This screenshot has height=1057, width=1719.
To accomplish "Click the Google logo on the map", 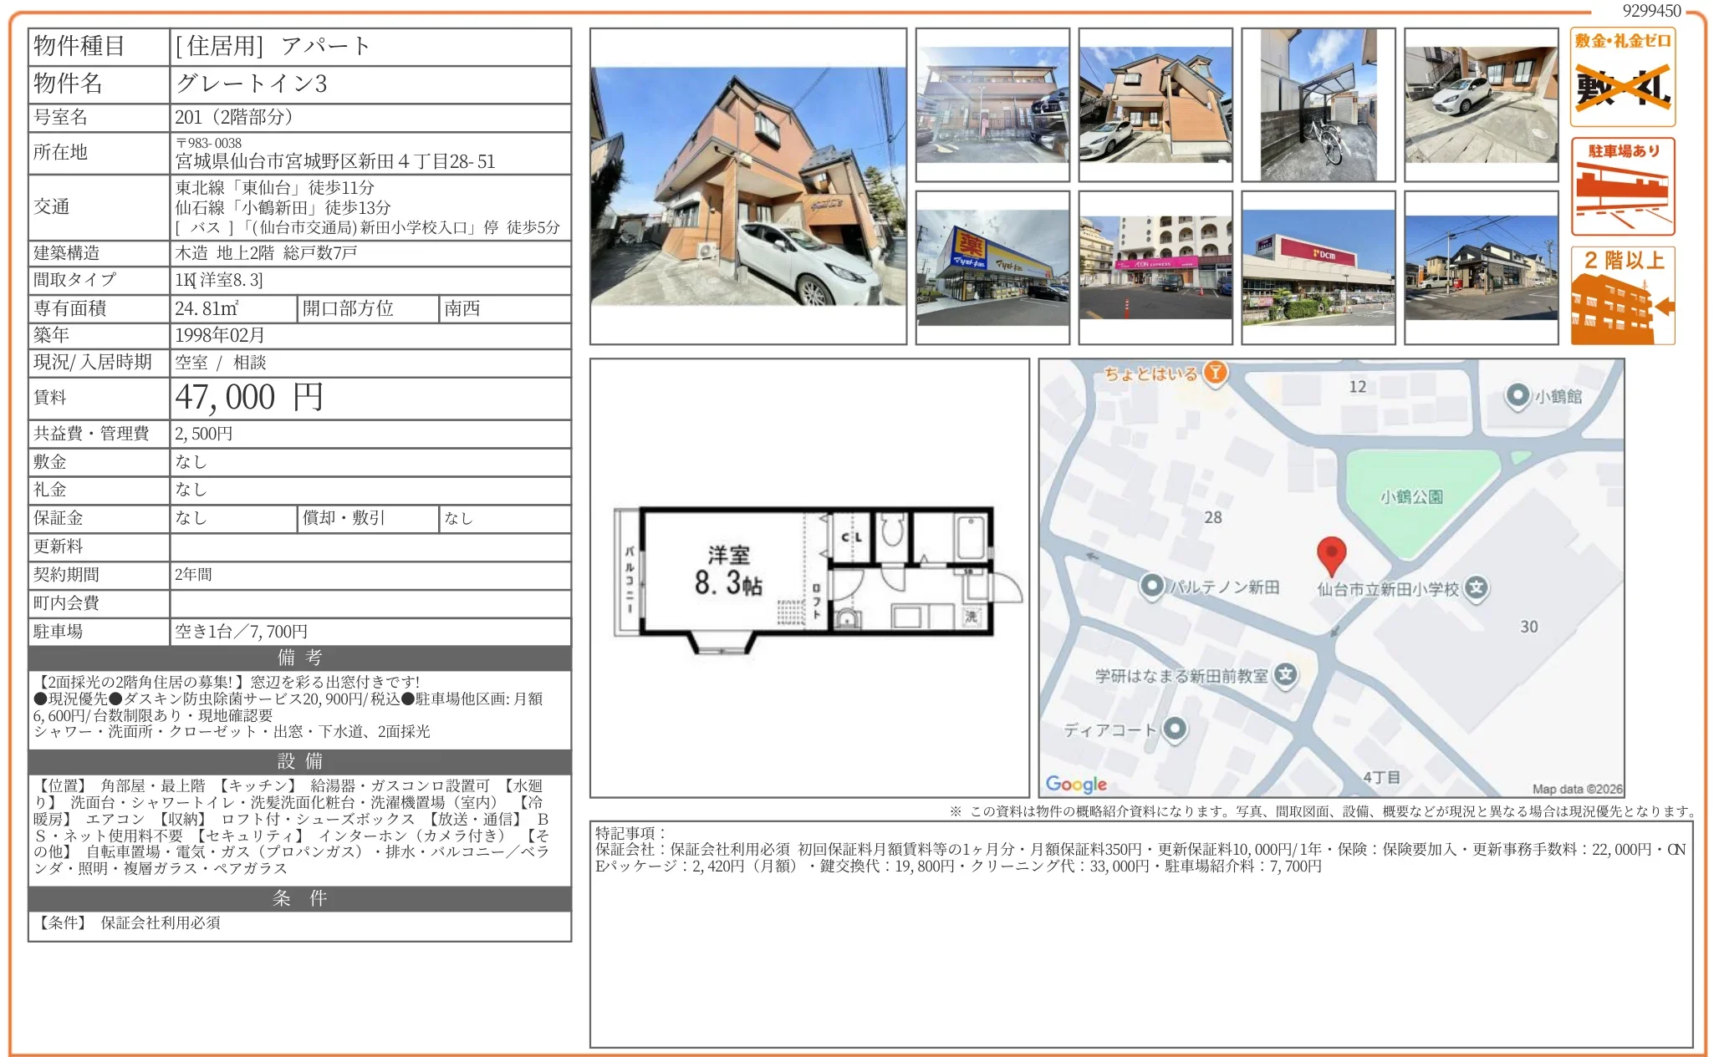I will point(1076,784).
